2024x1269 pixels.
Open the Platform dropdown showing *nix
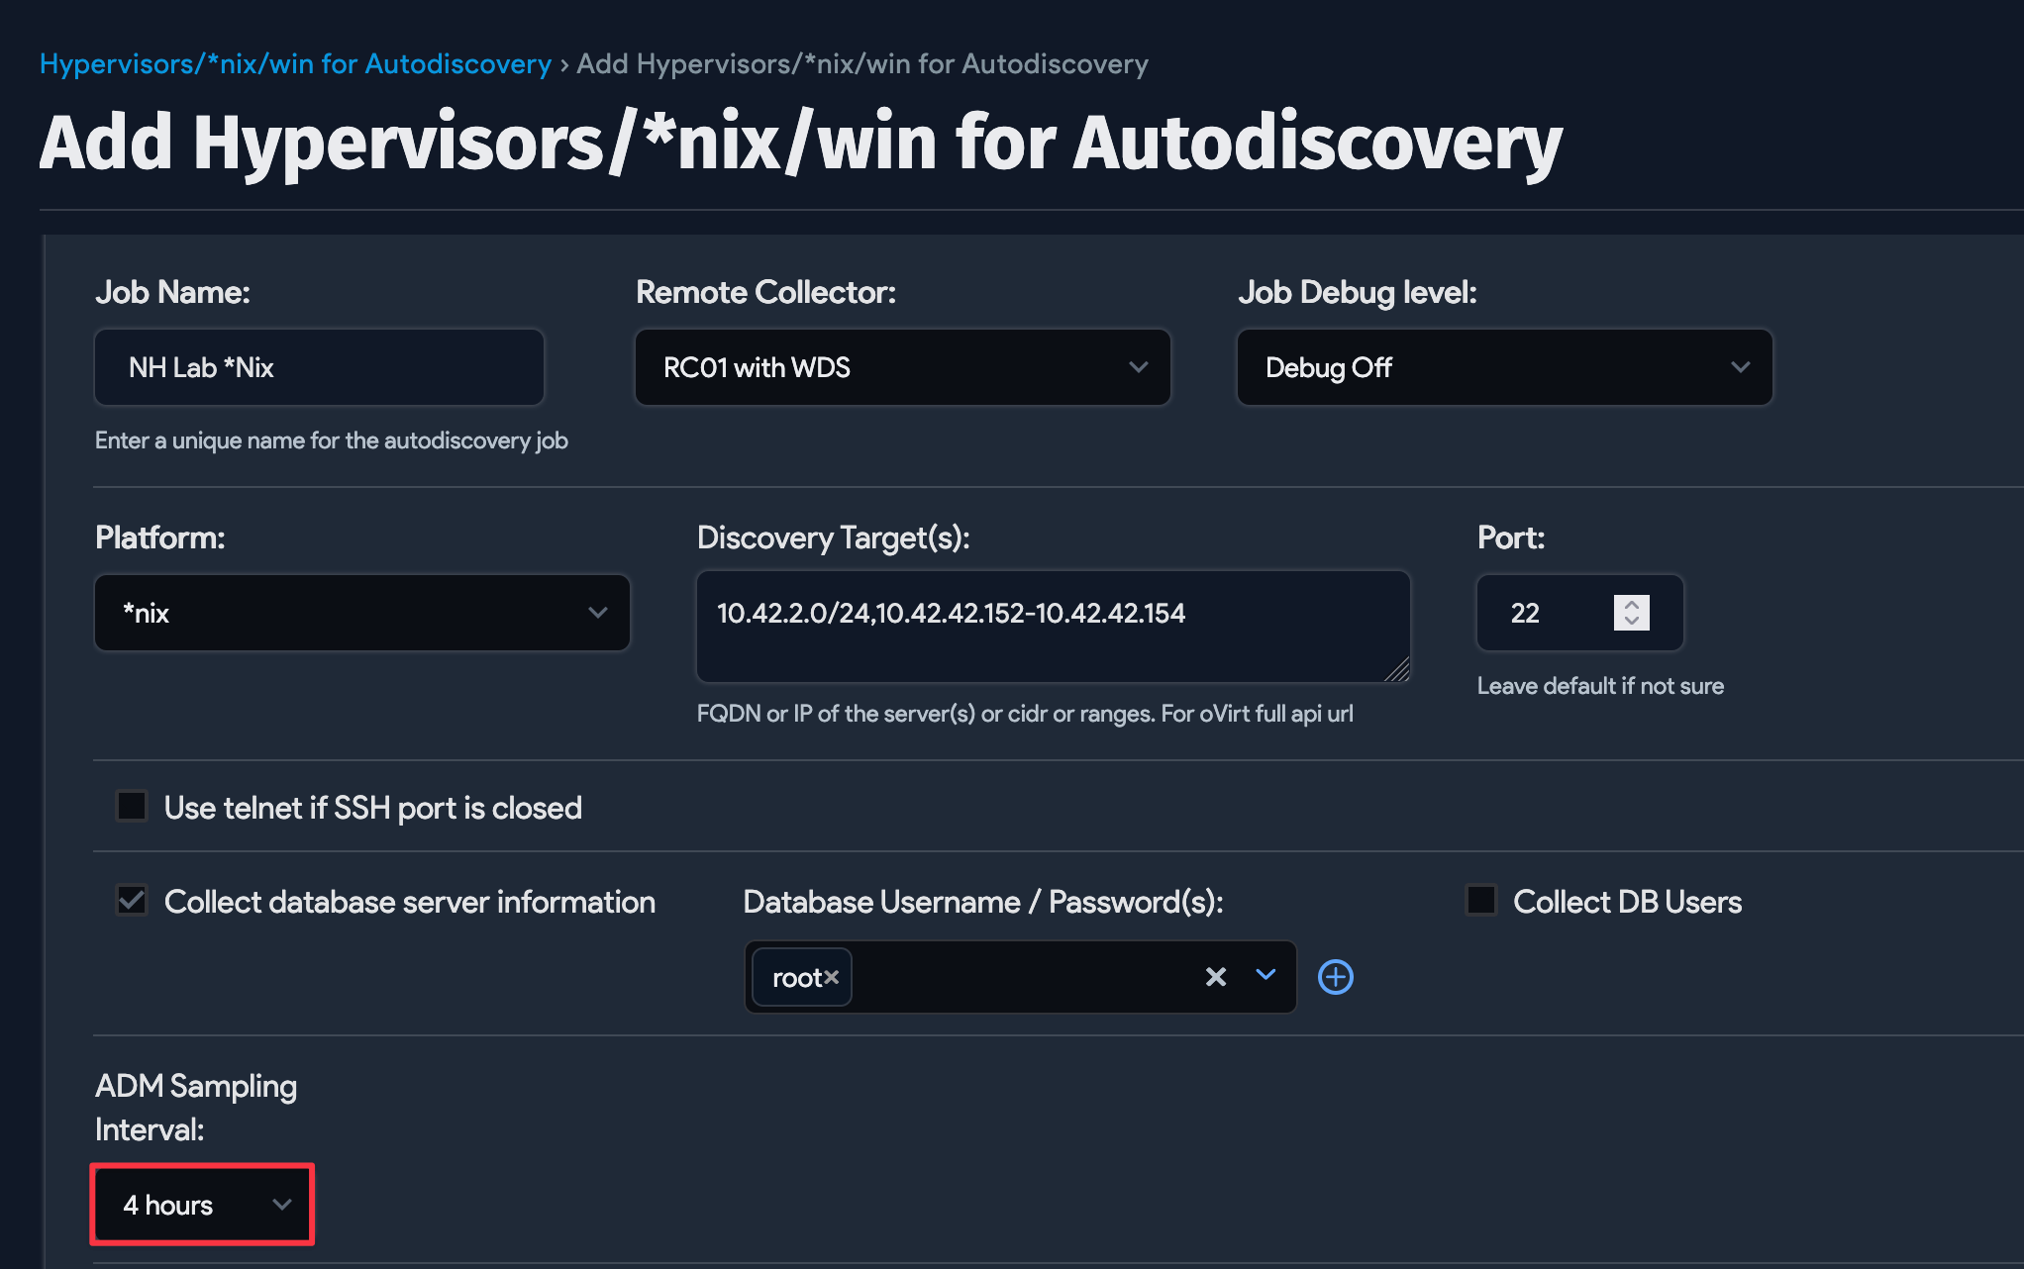tap(361, 613)
